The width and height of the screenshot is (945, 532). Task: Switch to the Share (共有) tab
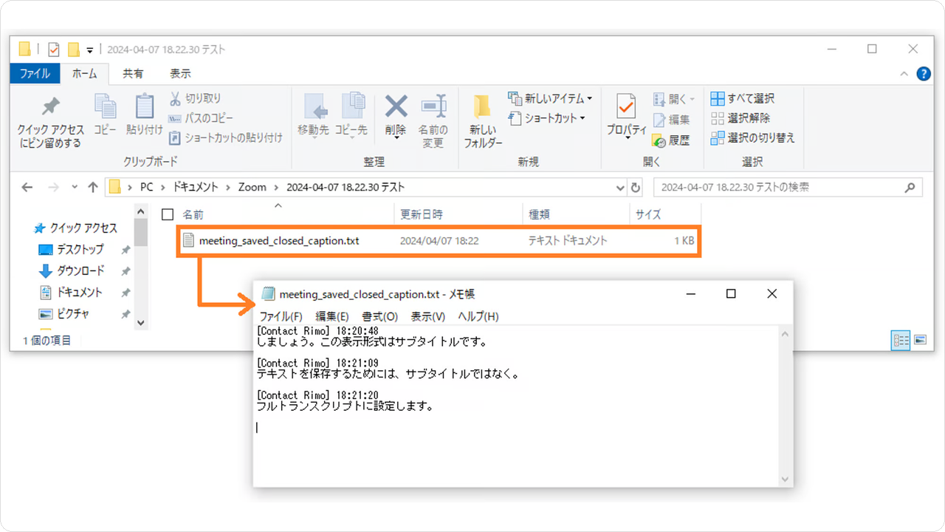(133, 74)
